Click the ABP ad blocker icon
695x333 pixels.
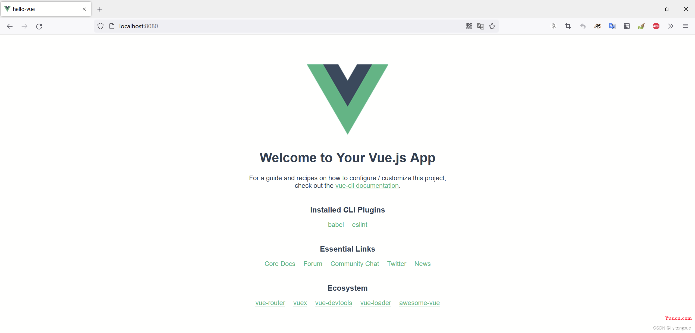656,26
